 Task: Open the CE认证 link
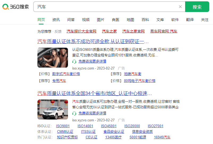click(91, 137)
